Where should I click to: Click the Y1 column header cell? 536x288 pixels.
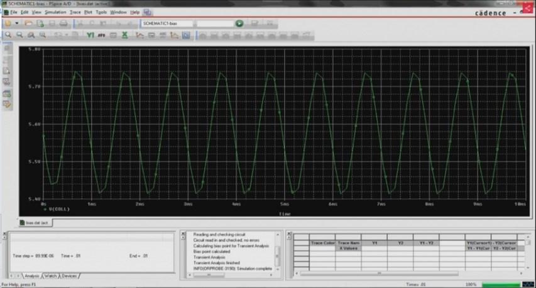(x=375, y=243)
